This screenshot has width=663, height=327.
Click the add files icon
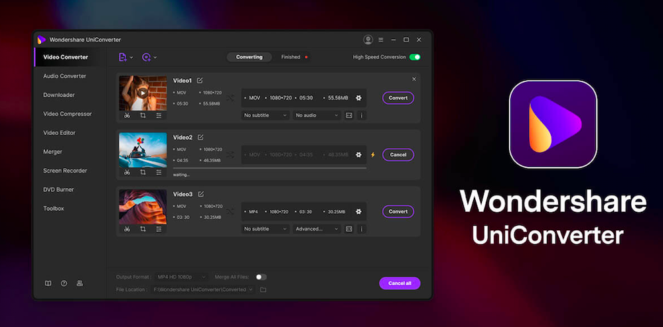pyautogui.click(x=123, y=57)
